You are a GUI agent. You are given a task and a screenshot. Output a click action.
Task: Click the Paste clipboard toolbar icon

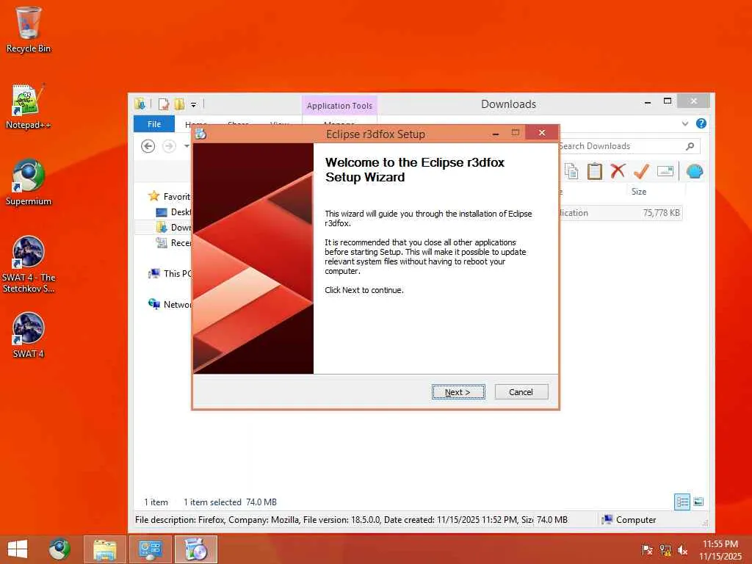coord(595,171)
